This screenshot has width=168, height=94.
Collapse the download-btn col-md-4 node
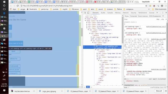pos(97,57)
